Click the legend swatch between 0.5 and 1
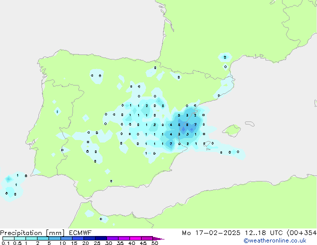This screenshot has height=245, width=317. (x=20, y=238)
